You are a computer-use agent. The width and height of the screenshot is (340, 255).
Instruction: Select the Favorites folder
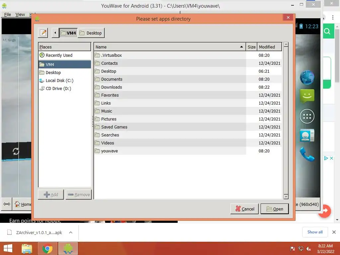point(188,95)
